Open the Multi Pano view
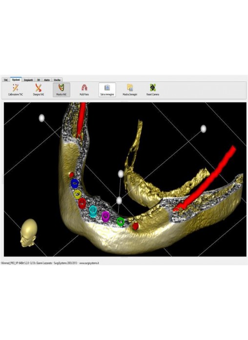Viewport: 248px width, 340px height. click(84, 90)
